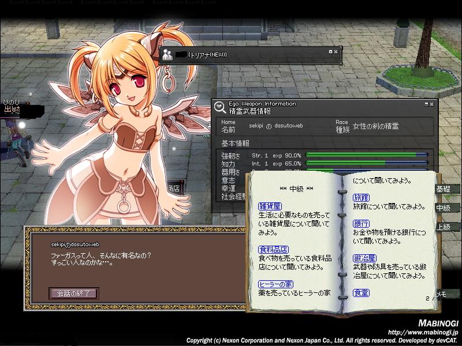
Task: Minimize the トリアナ(NEW) chat window
Action: coord(330,52)
